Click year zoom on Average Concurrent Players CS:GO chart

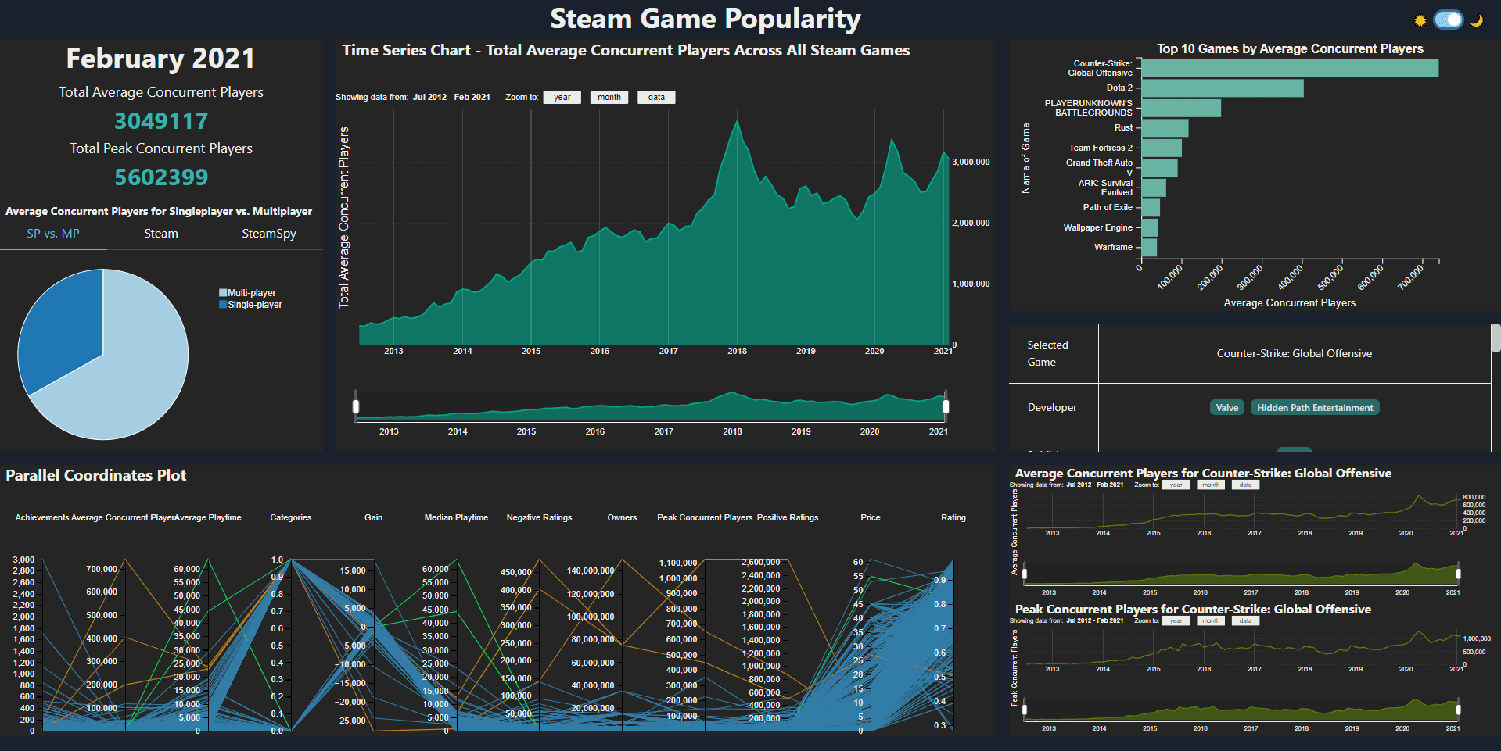coord(1176,485)
